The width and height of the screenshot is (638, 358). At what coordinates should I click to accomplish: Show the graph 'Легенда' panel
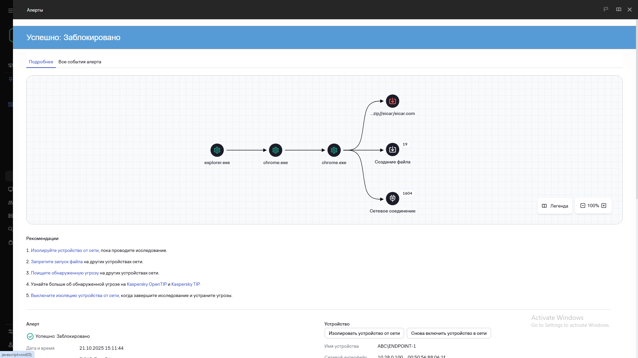point(555,206)
